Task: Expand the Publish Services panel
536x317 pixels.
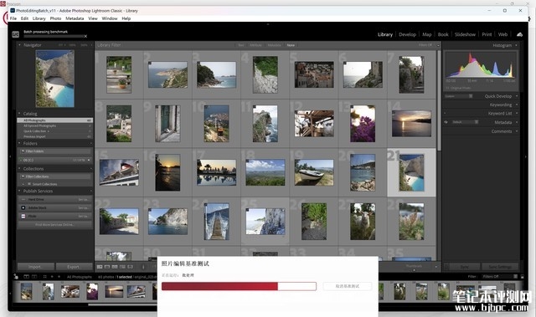Action: (19, 191)
